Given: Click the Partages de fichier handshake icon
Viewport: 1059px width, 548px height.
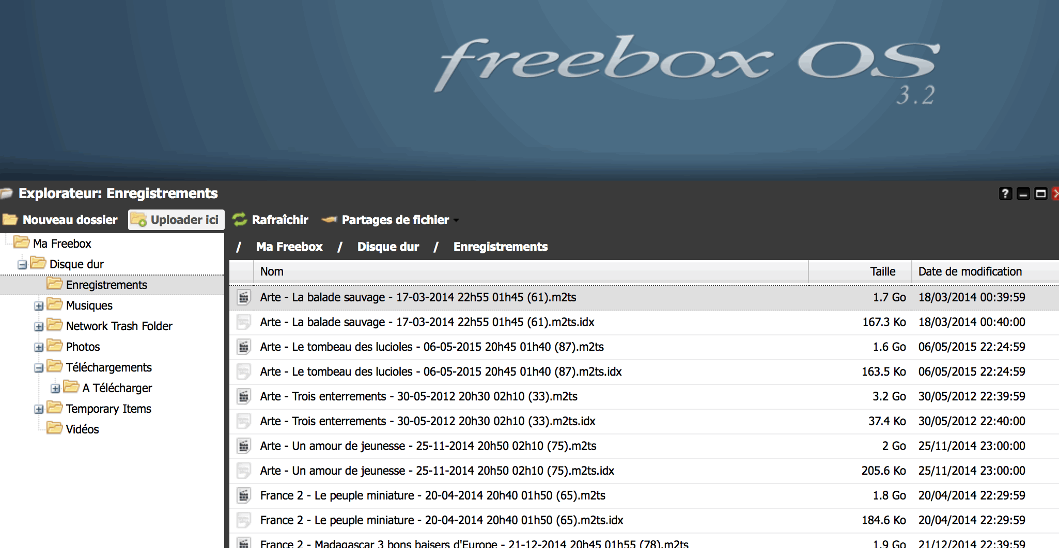Looking at the screenshot, I should (329, 220).
